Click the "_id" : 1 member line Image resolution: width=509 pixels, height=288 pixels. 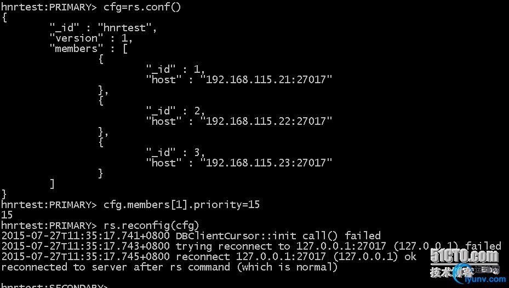click(x=176, y=69)
